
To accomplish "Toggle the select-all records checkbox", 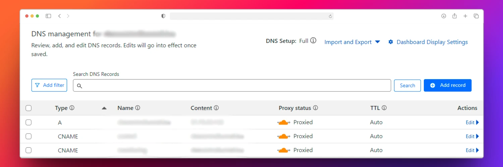I will point(29,108).
